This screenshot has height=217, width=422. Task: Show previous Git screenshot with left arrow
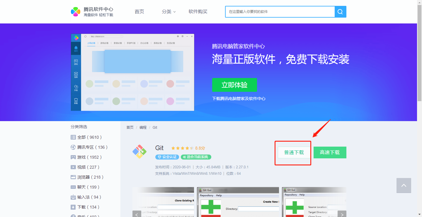[x=137, y=214]
